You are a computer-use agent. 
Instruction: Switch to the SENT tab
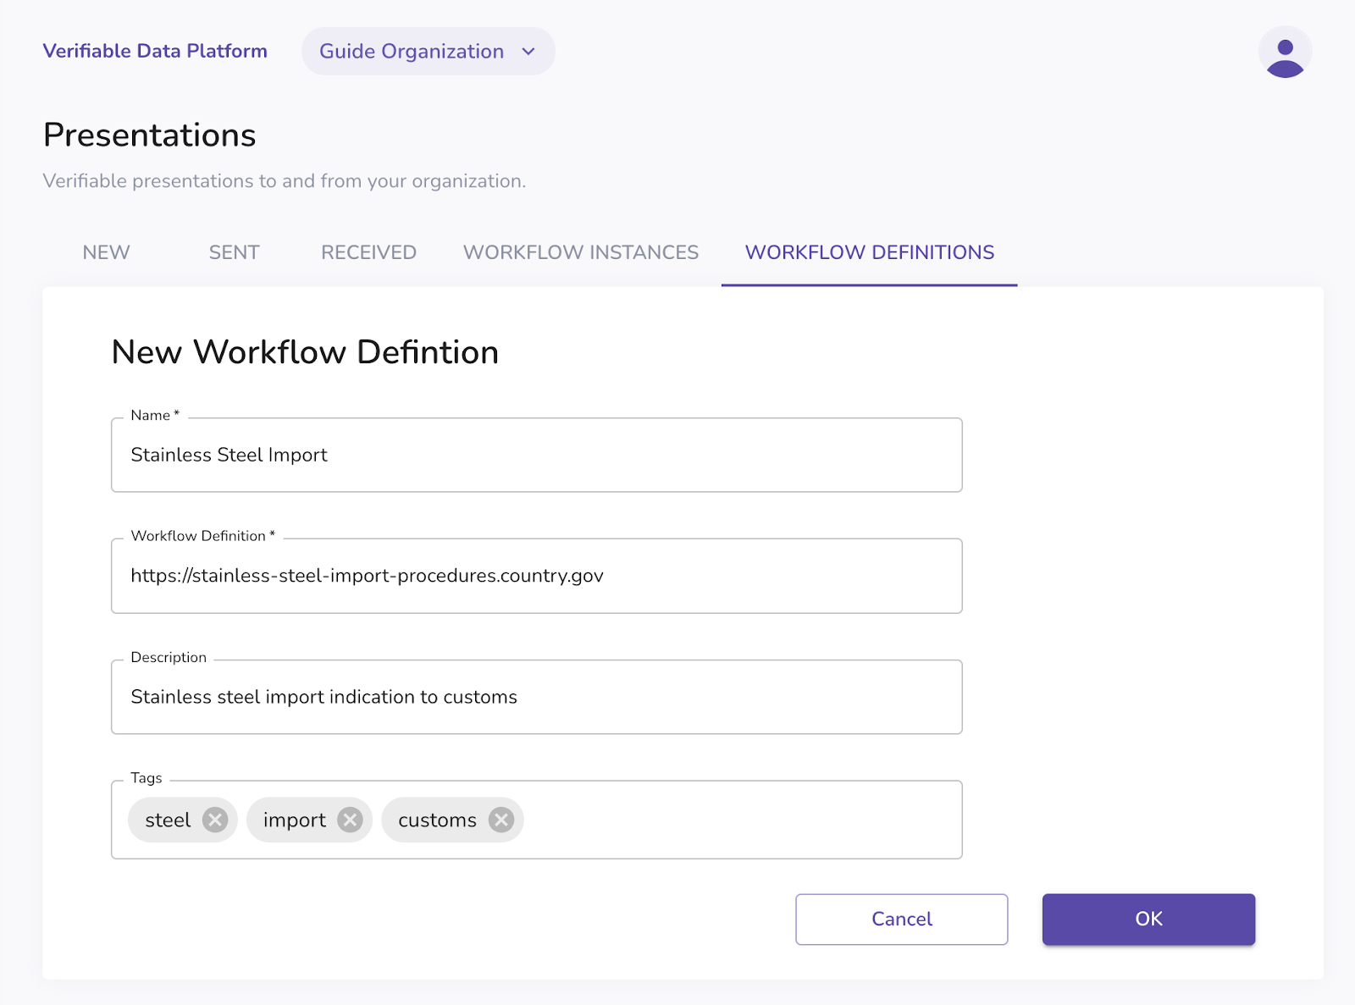click(234, 252)
